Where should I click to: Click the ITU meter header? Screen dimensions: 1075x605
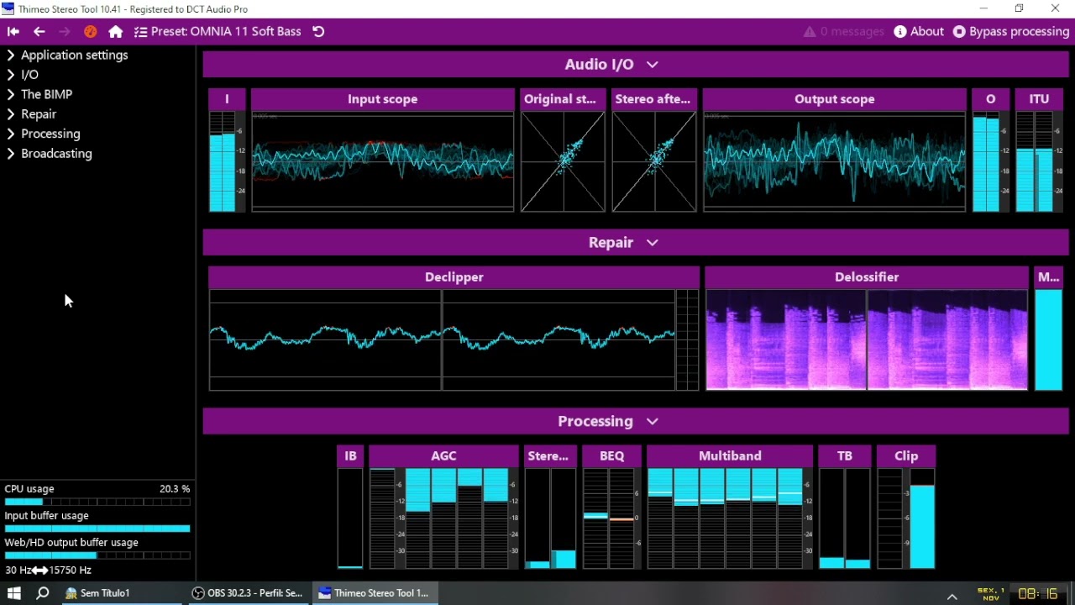coord(1040,99)
